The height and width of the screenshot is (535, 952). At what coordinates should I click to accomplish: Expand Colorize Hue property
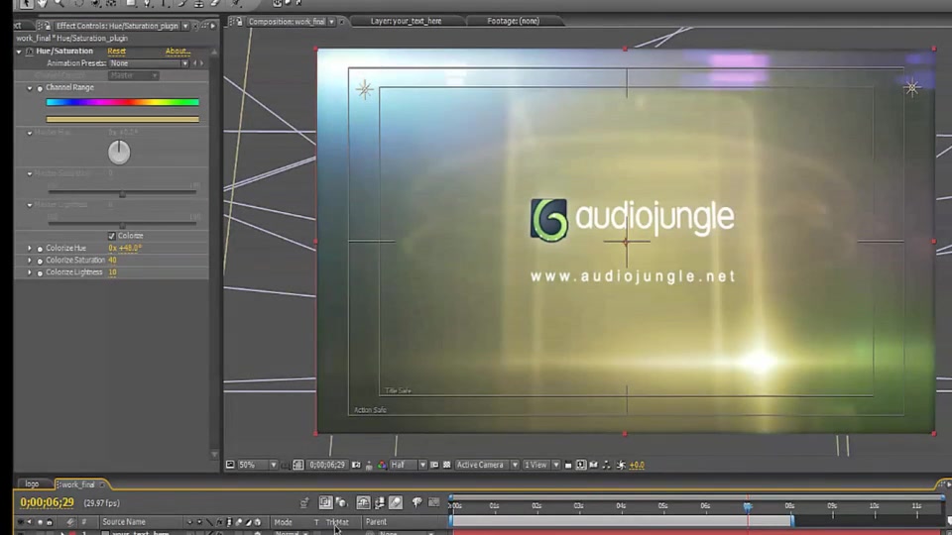[29, 248]
